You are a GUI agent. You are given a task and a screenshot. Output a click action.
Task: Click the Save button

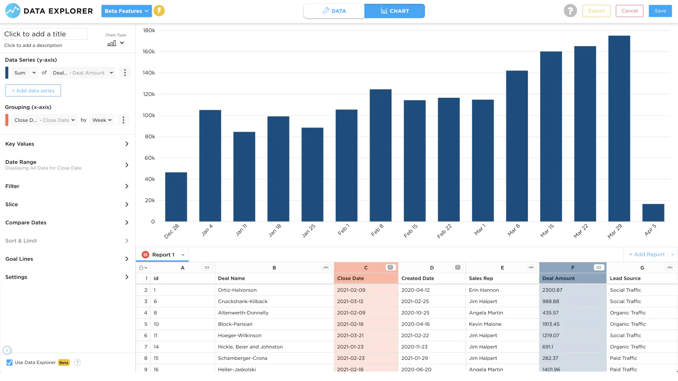tap(660, 11)
